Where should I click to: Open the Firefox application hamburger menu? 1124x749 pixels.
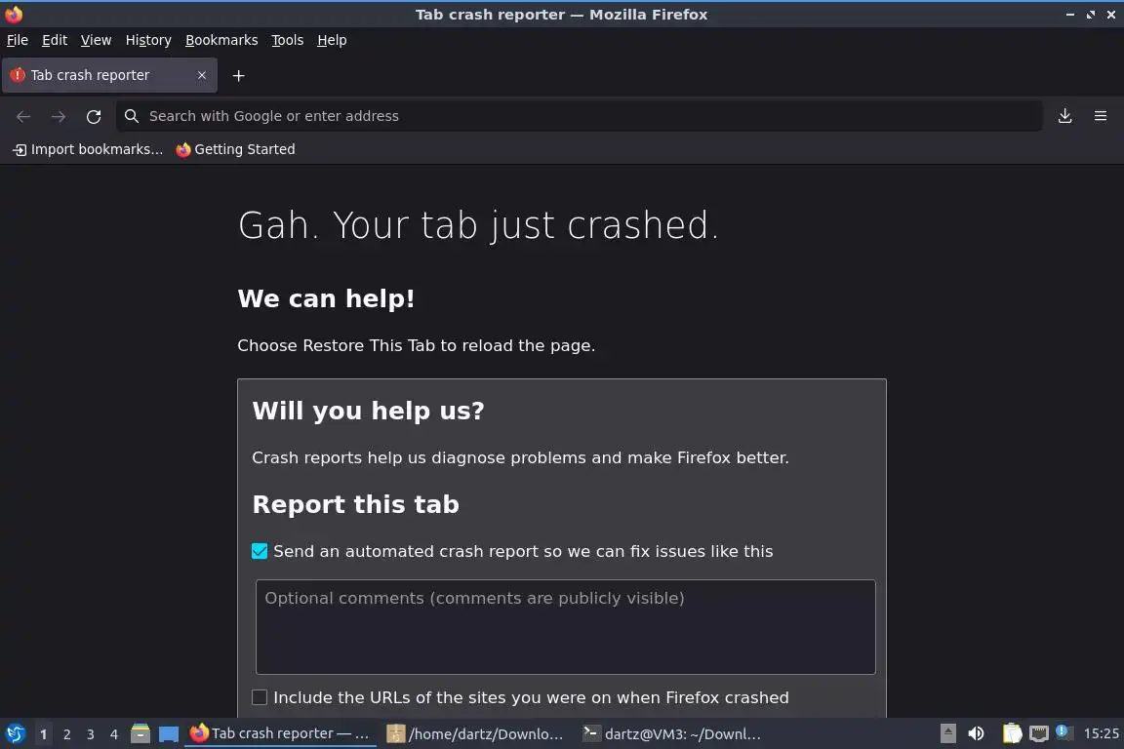coord(1101,115)
